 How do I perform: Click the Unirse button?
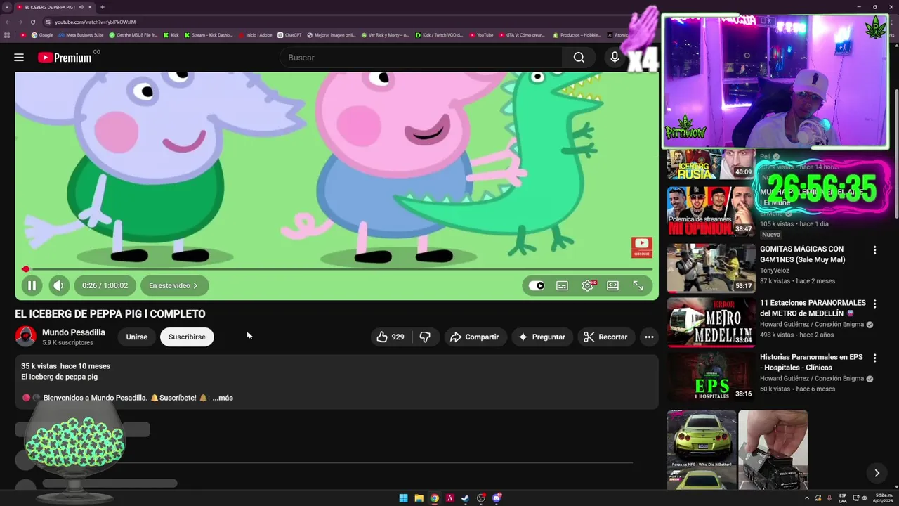click(x=136, y=337)
